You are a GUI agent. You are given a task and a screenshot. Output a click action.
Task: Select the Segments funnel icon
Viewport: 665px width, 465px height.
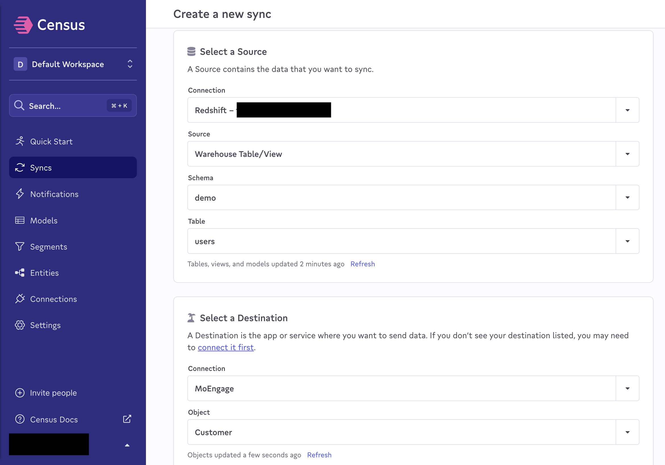pyautogui.click(x=19, y=246)
